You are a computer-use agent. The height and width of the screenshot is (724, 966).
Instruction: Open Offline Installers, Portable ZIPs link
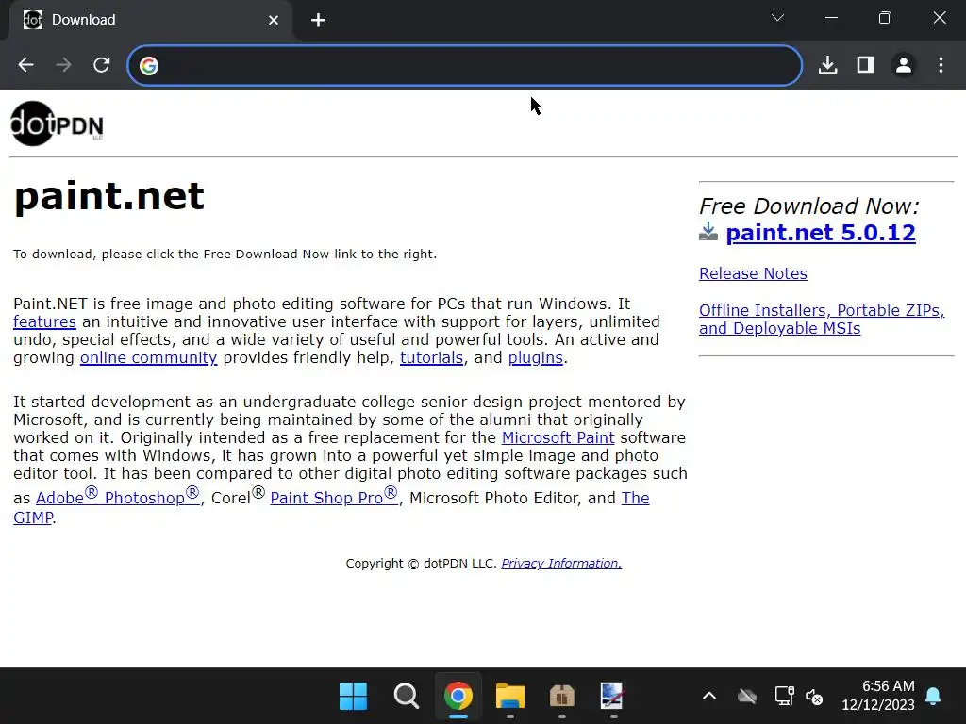822,319
